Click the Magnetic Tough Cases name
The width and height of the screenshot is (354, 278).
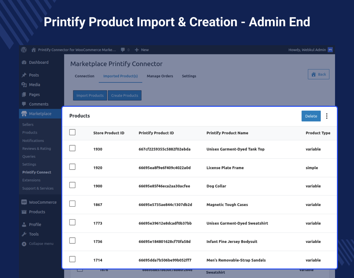pos(227,205)
